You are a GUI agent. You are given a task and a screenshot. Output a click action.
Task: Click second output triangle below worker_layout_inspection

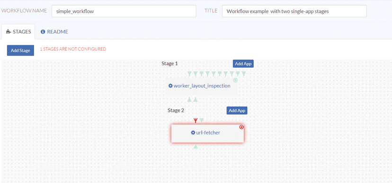point(196,100)
